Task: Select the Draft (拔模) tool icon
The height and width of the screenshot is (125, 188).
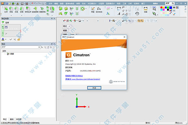Action: [22, 9]
